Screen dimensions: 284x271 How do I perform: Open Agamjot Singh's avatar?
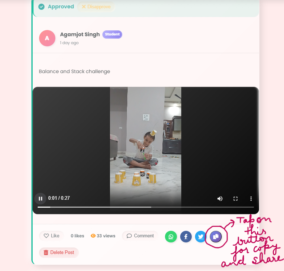pyautogui.click(x=47, y=38)
